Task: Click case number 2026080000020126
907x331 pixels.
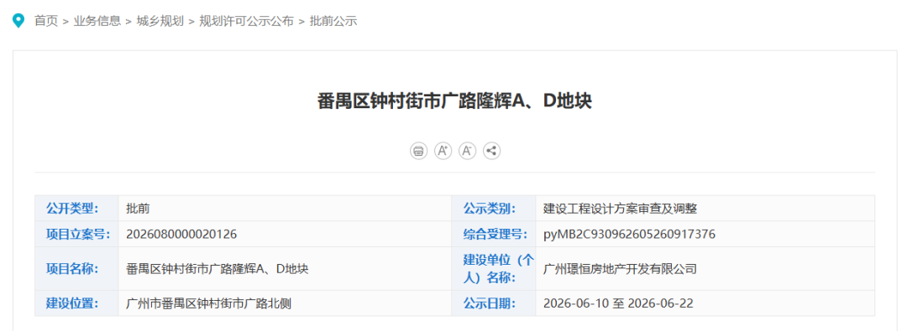Action: [181, 234]
